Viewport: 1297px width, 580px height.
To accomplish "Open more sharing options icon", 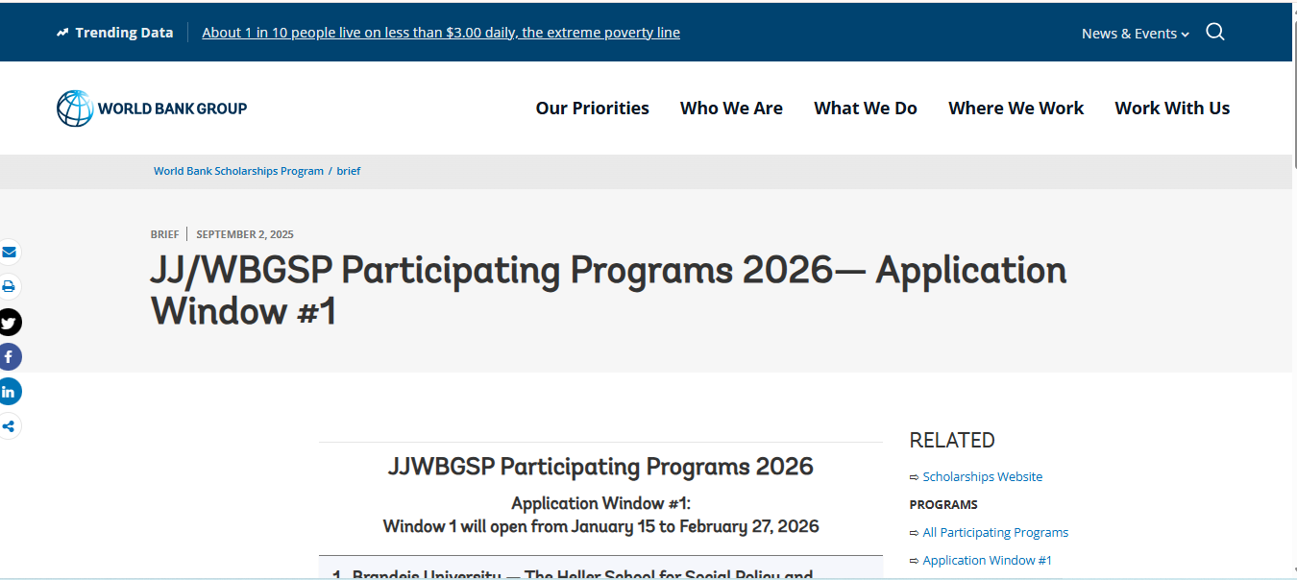I will tap(10, 425).
